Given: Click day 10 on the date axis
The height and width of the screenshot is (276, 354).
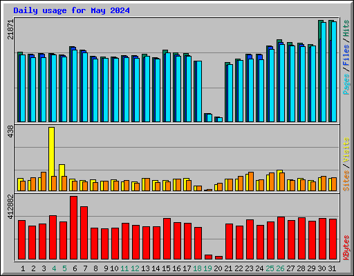Looking at the screenshot, I should pos(114,268).
